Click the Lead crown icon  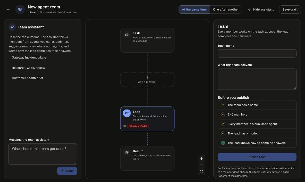[127, 113]
